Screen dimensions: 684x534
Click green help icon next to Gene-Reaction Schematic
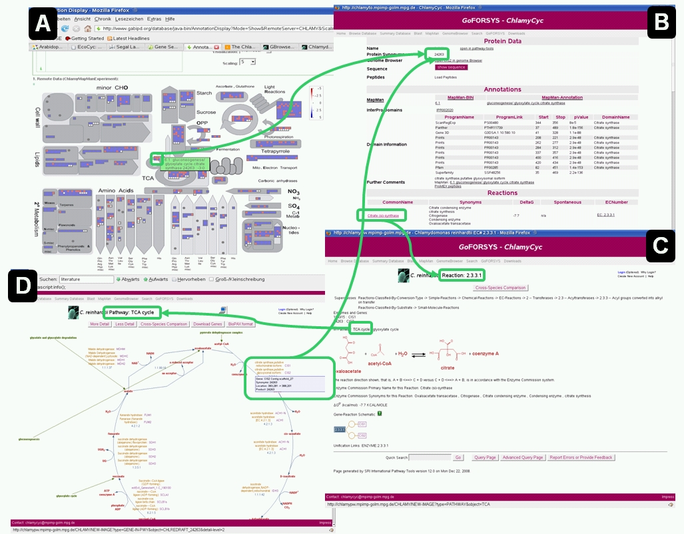(x=380, y=413)
